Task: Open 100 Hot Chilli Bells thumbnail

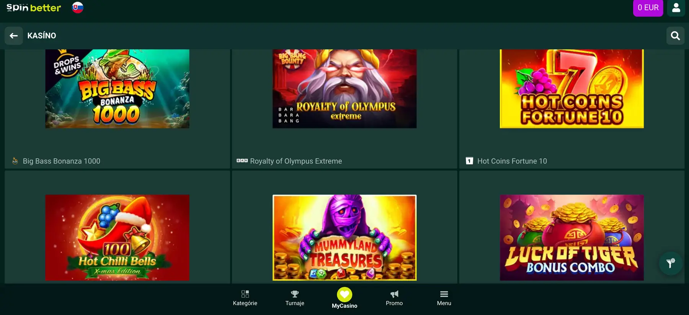Action: 117,237
